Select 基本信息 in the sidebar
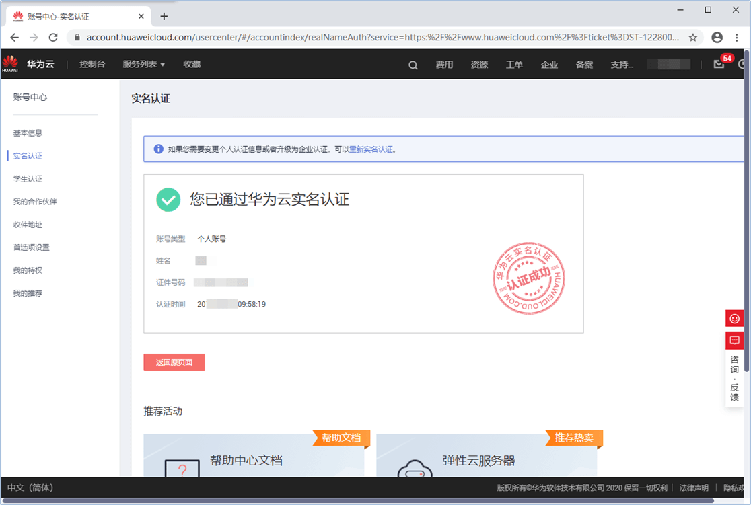The image size is (751, 505). [28, 133]
